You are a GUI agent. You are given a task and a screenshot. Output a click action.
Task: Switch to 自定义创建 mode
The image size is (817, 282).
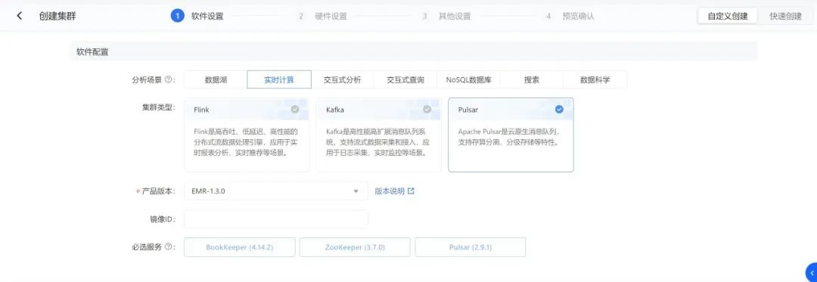coord(728,16)
